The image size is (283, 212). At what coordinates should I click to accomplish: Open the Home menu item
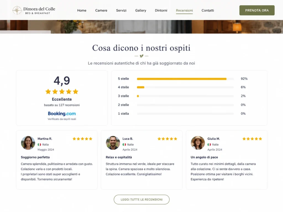click(82, 10)
